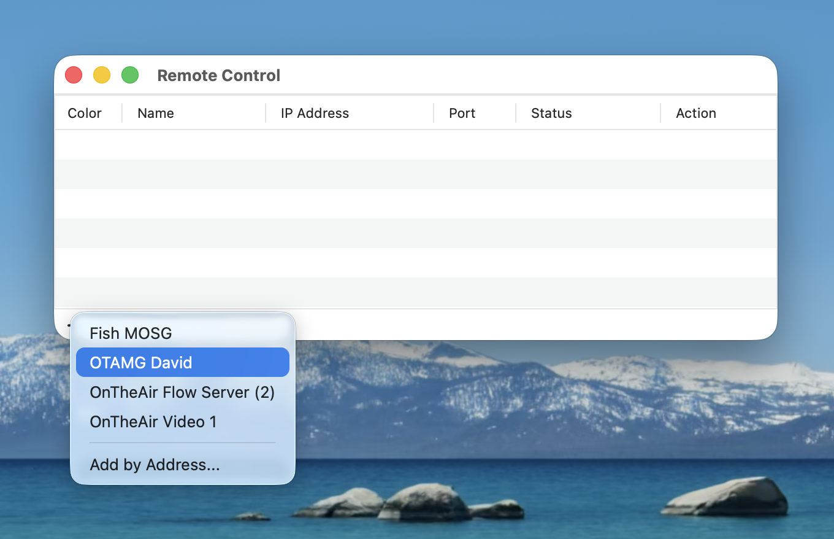Select Fish MOSG from the device menu
Image resolution: width=834 pixels, height=539 pixels.
pos(131,333)
